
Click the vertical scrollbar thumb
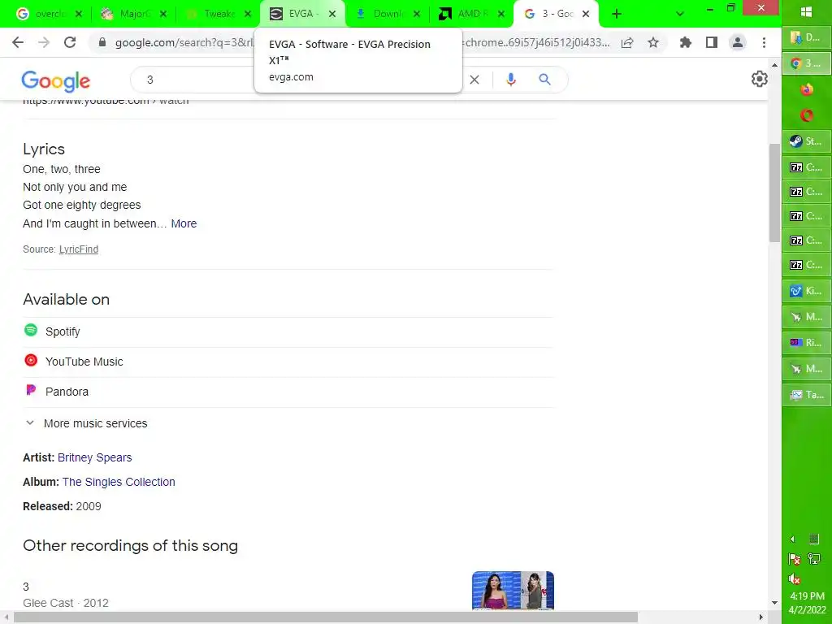774,192
